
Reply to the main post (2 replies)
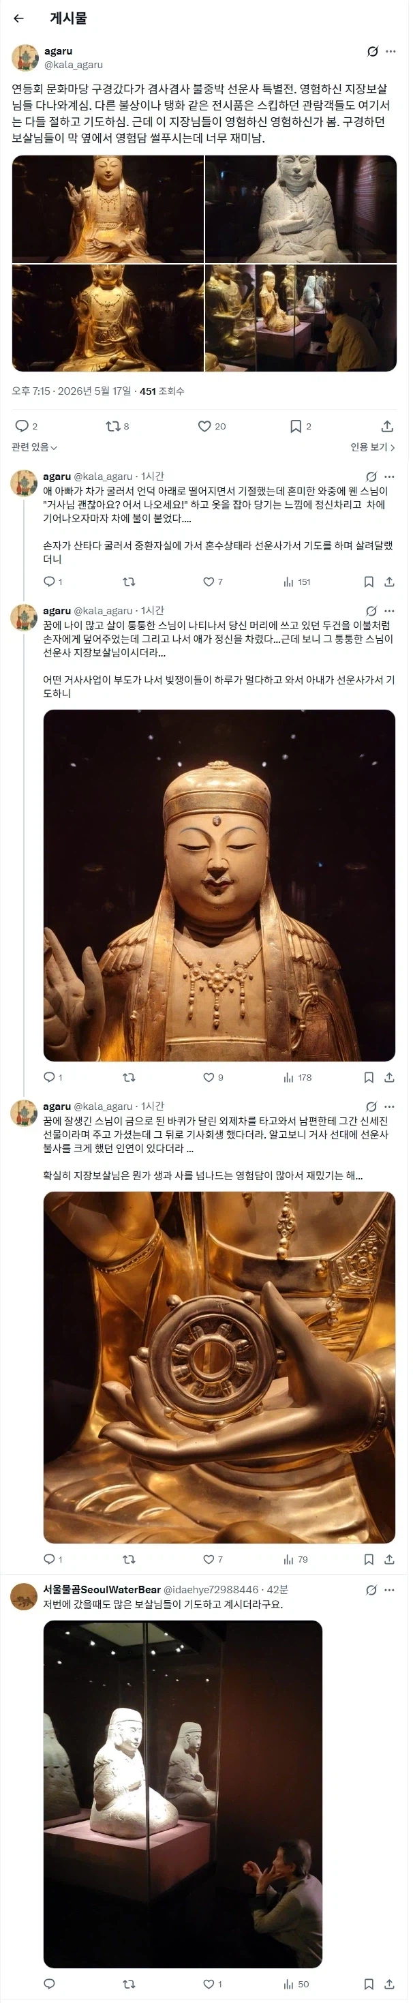pos(27,426)
